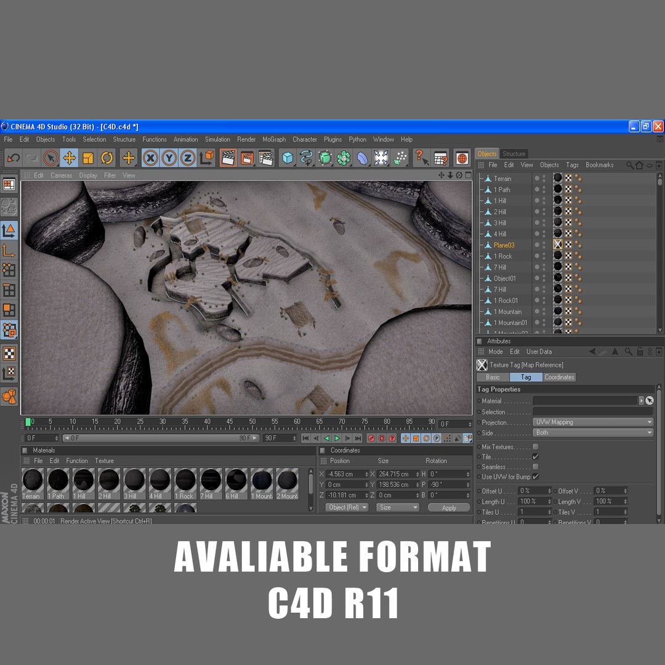Select the Terrain object in Objects
The height and width of the screenshot is (665, 665).
coord(502,179)
